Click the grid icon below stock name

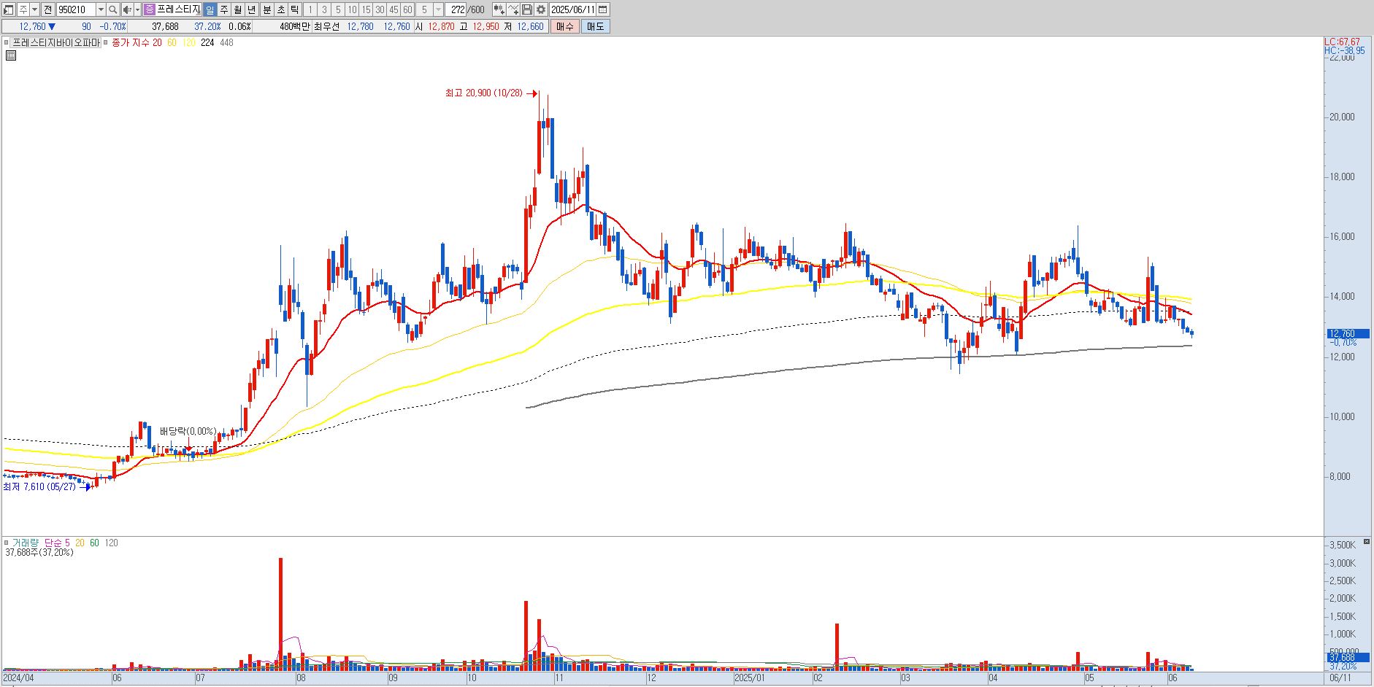[x=11, y=55]
